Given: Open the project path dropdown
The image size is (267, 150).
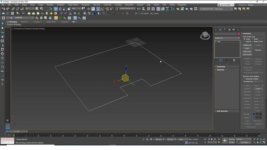Looking at the screenshot, I should point(216,9).
